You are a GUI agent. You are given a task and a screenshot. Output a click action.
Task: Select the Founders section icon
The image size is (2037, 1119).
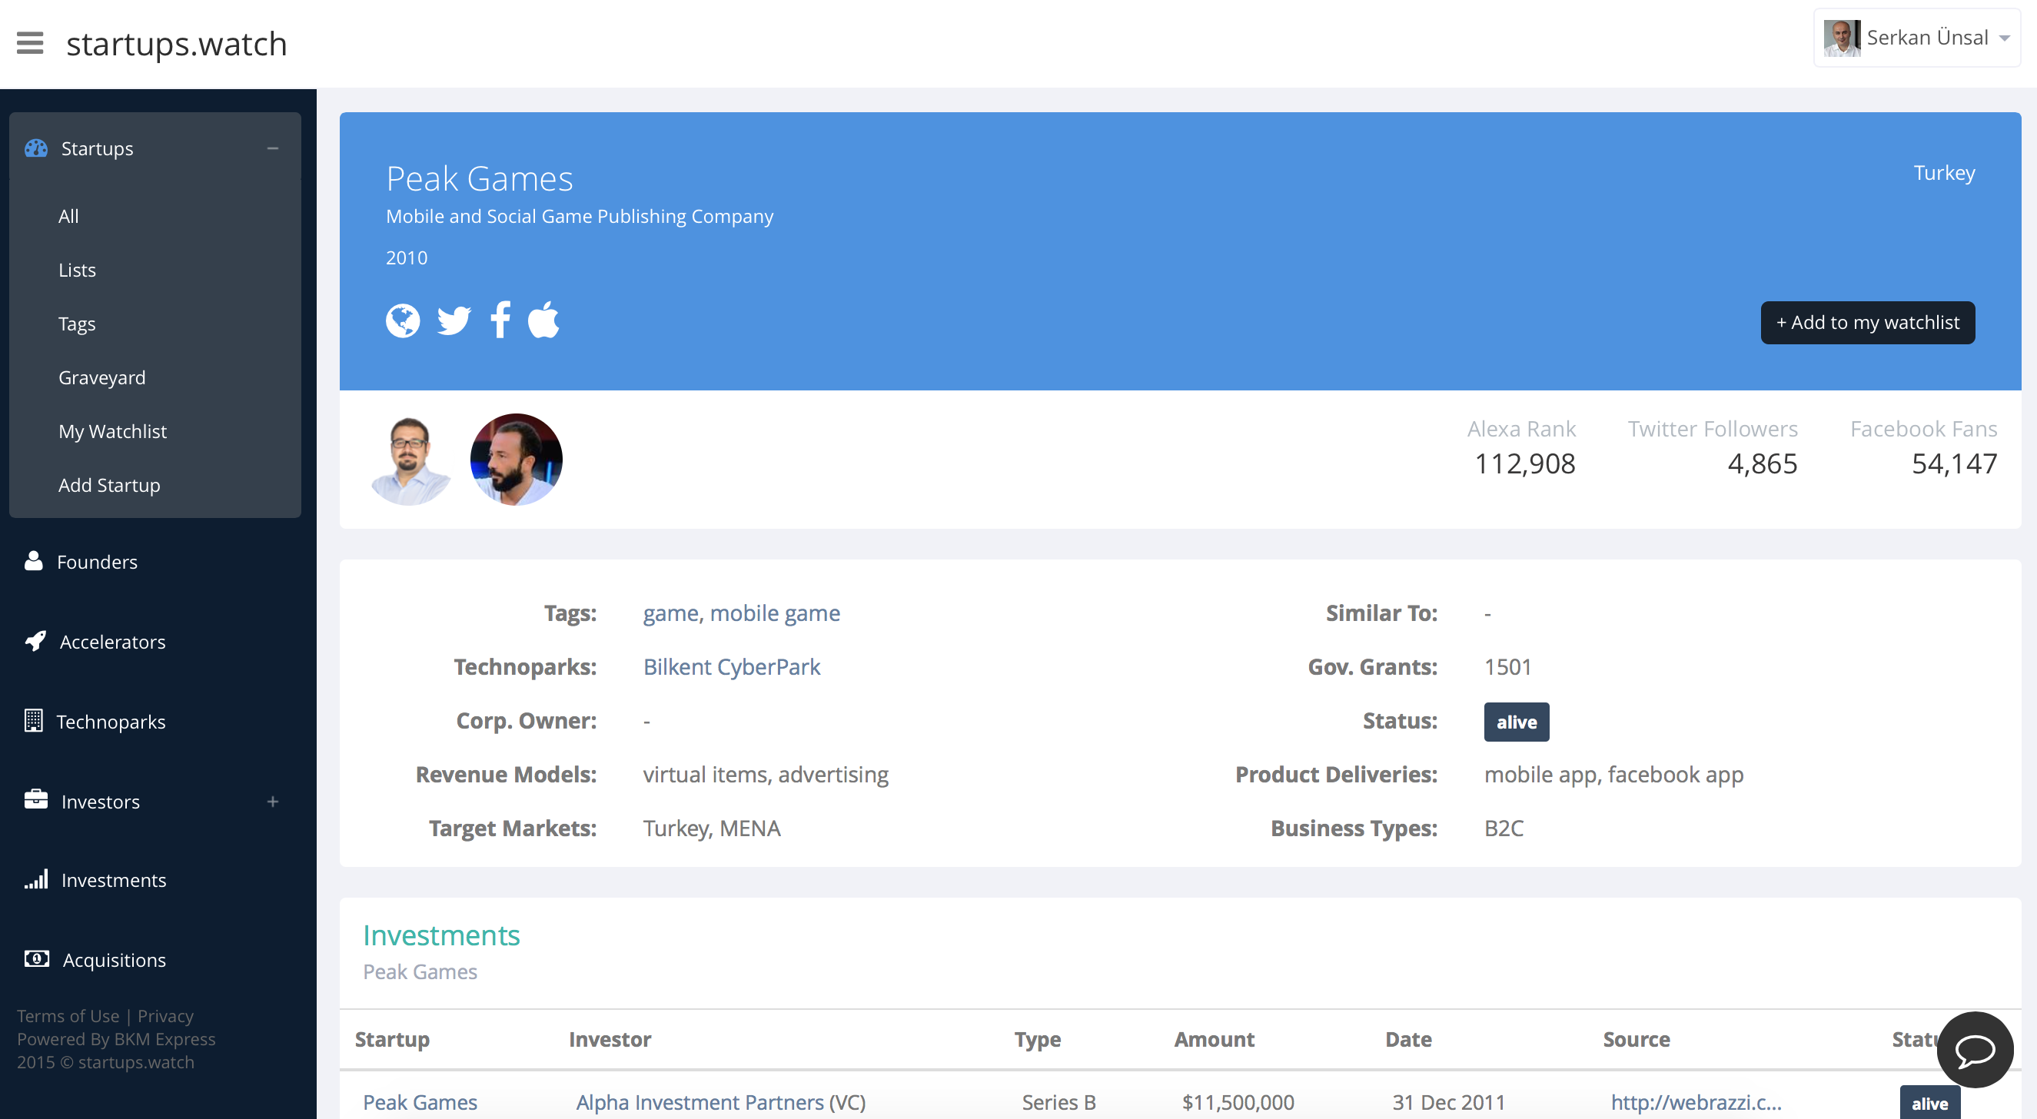pos(35,561)
